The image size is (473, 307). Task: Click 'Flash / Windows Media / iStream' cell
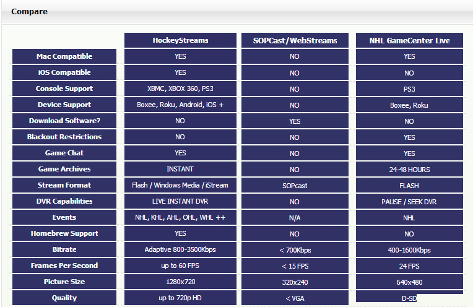tap(180, 185)
